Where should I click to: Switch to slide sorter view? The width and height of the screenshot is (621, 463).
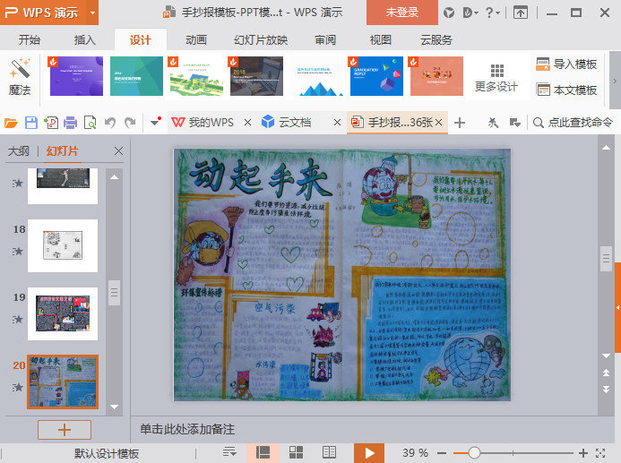(x=296, y=453)
